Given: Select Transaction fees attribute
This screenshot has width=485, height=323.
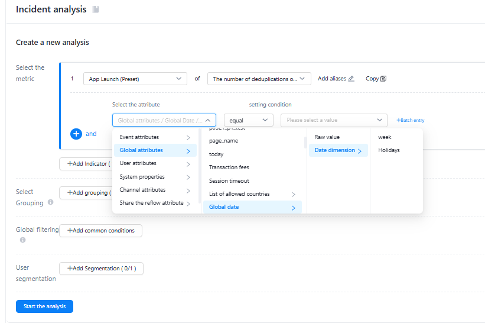Looking at the screenshot, I should (252, 167).
